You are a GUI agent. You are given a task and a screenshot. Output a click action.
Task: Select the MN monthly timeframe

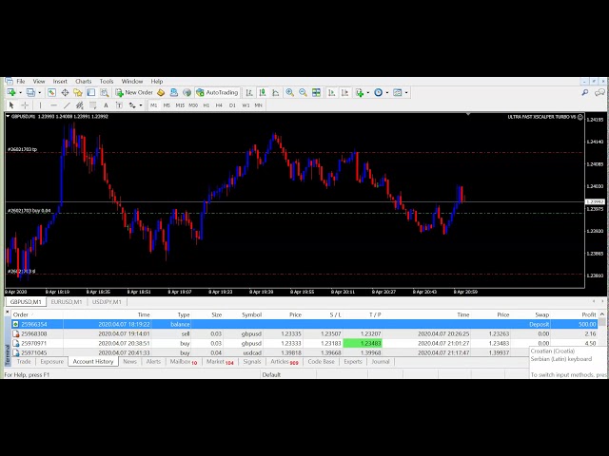(x=258, y=104)
